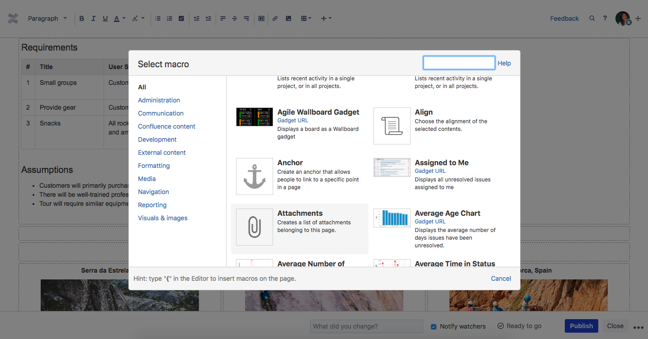Open the search tool

(x=592, y=19)
